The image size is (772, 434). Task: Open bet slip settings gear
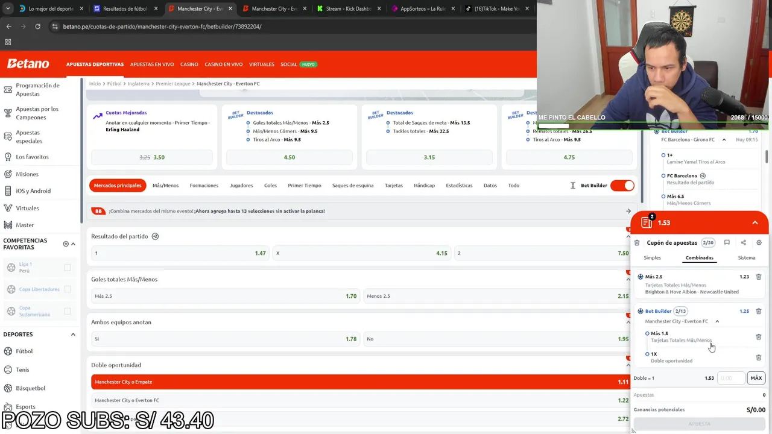coord(759,242)
